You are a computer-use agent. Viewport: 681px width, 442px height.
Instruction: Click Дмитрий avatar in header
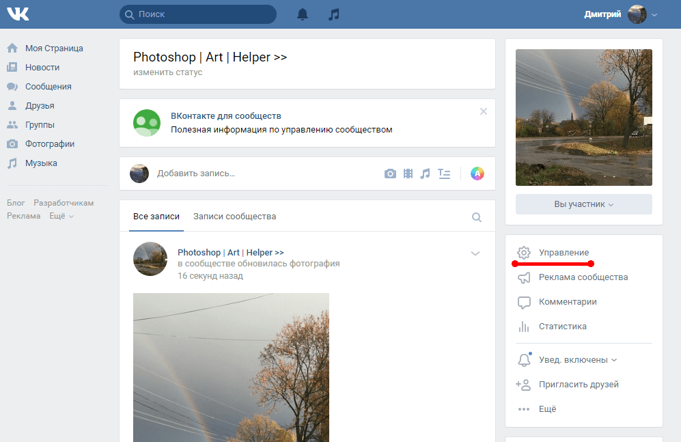637,14
